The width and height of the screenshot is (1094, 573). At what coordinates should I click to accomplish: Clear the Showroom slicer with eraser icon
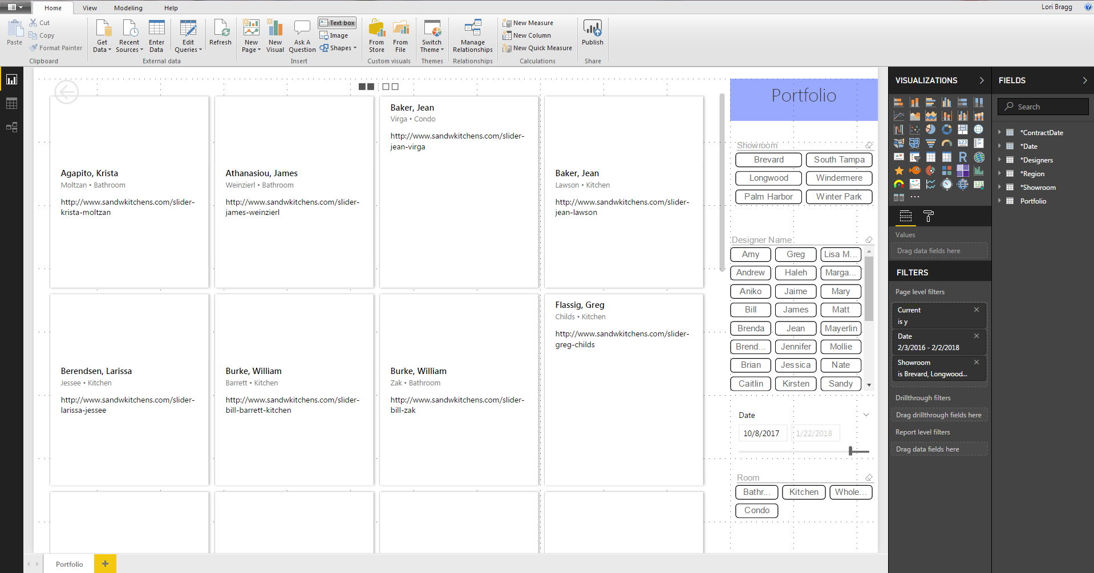pyautogui.click(x=869, y=145)
